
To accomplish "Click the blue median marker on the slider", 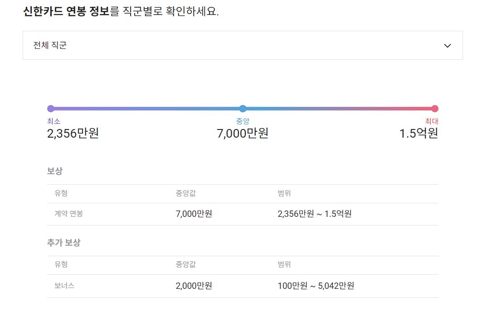I will pos(243,108).
